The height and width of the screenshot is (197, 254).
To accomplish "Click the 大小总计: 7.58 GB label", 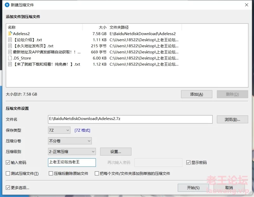I will tap(21, 94).
